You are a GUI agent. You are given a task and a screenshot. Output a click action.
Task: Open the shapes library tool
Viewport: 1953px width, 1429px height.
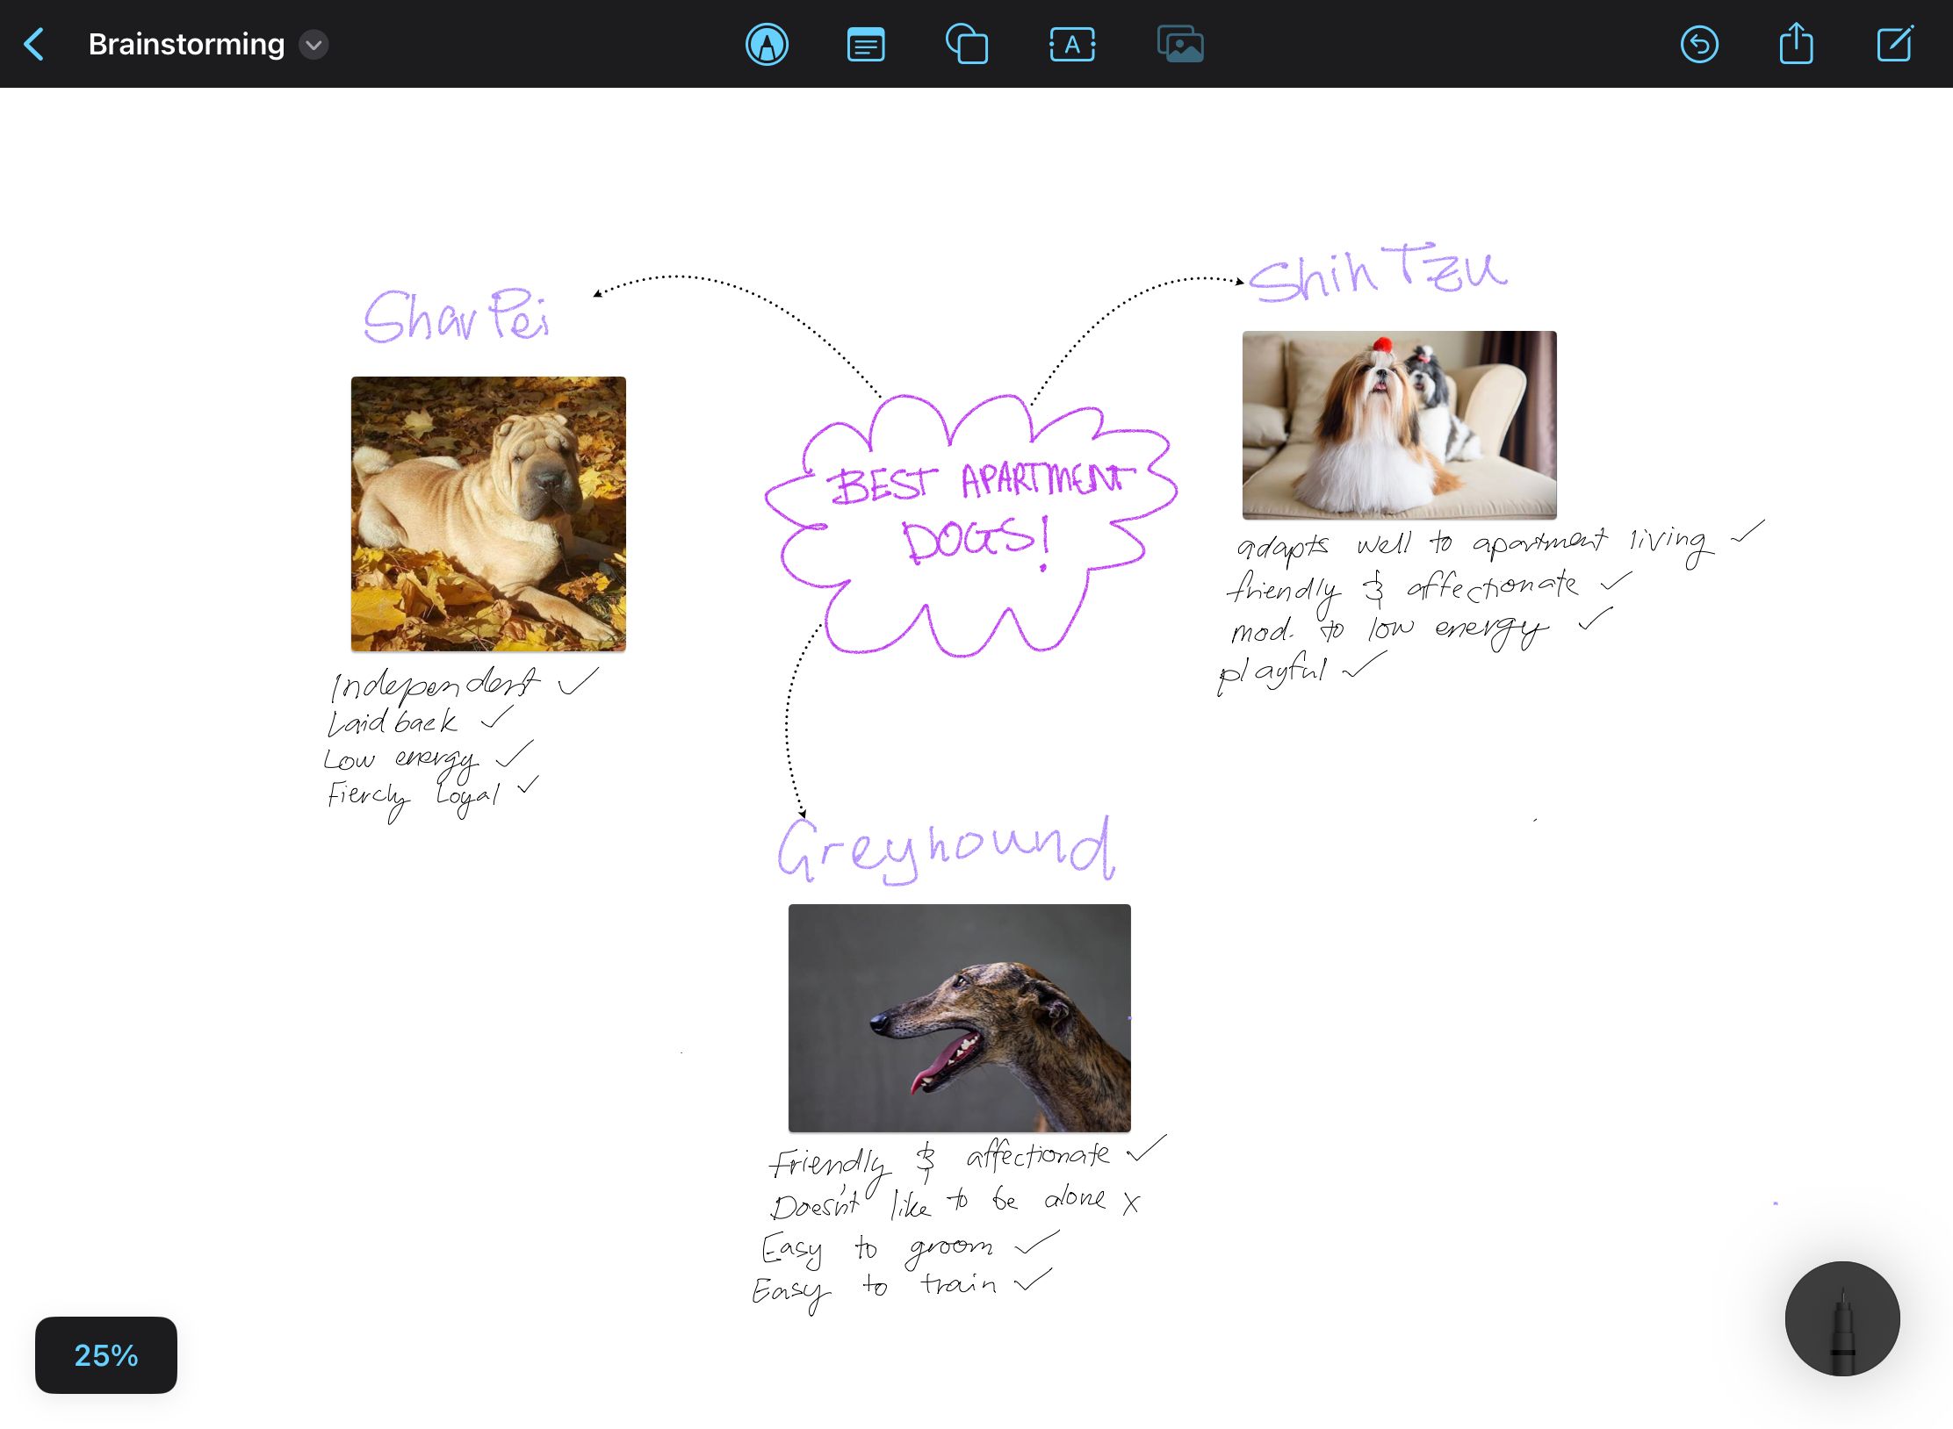(x=967, y=44)
